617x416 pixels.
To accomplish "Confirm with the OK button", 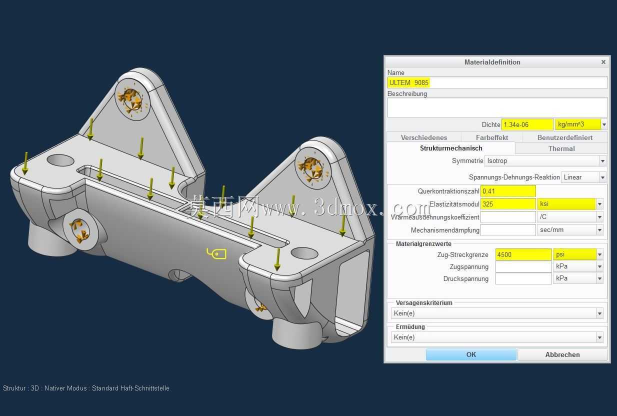I will 471,354.
